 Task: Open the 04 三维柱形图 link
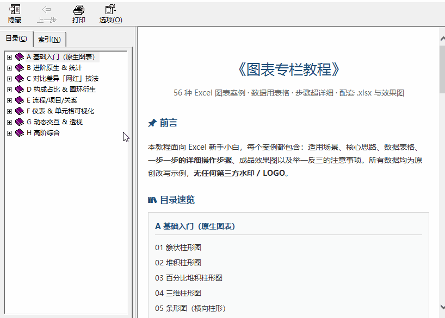(x=178, y=293)
